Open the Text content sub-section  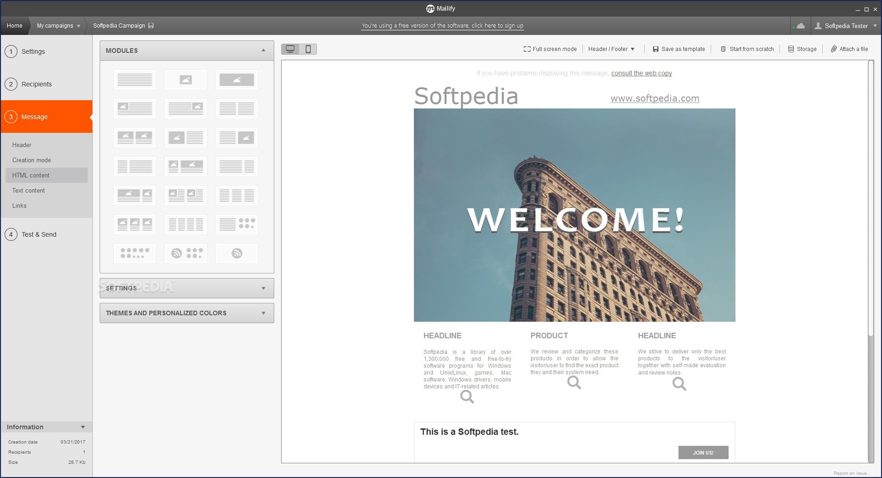[x=46, y=190]
